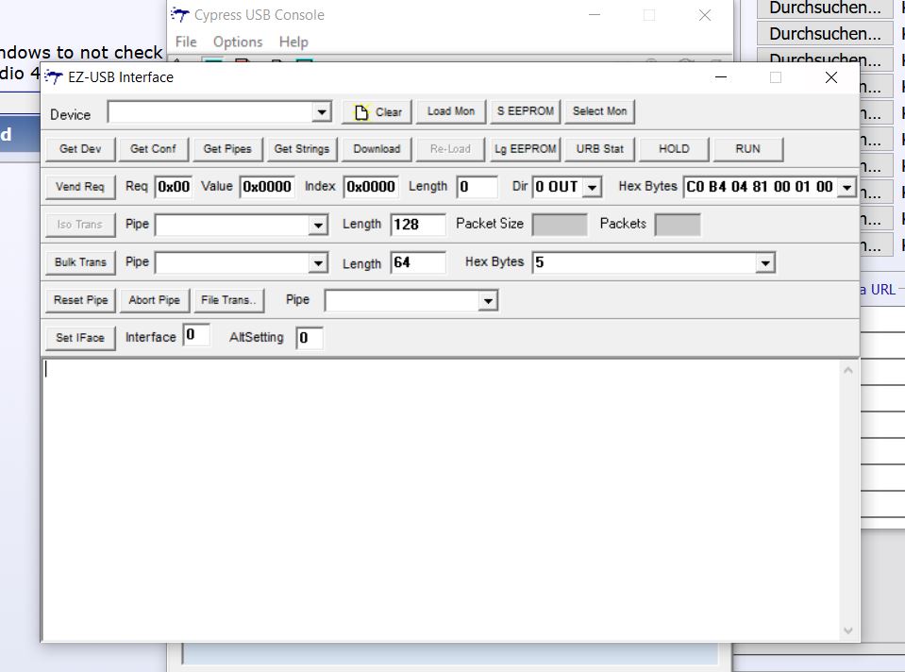
Task: Click the S EEPROM button
Action: (x=526, y=111)
